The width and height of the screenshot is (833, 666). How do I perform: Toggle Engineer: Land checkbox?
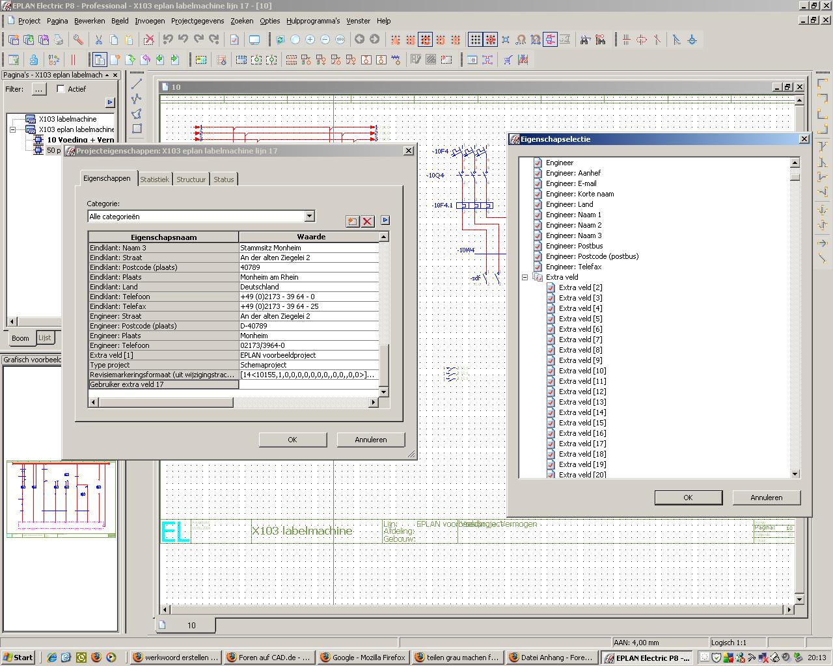pos(538,204)
